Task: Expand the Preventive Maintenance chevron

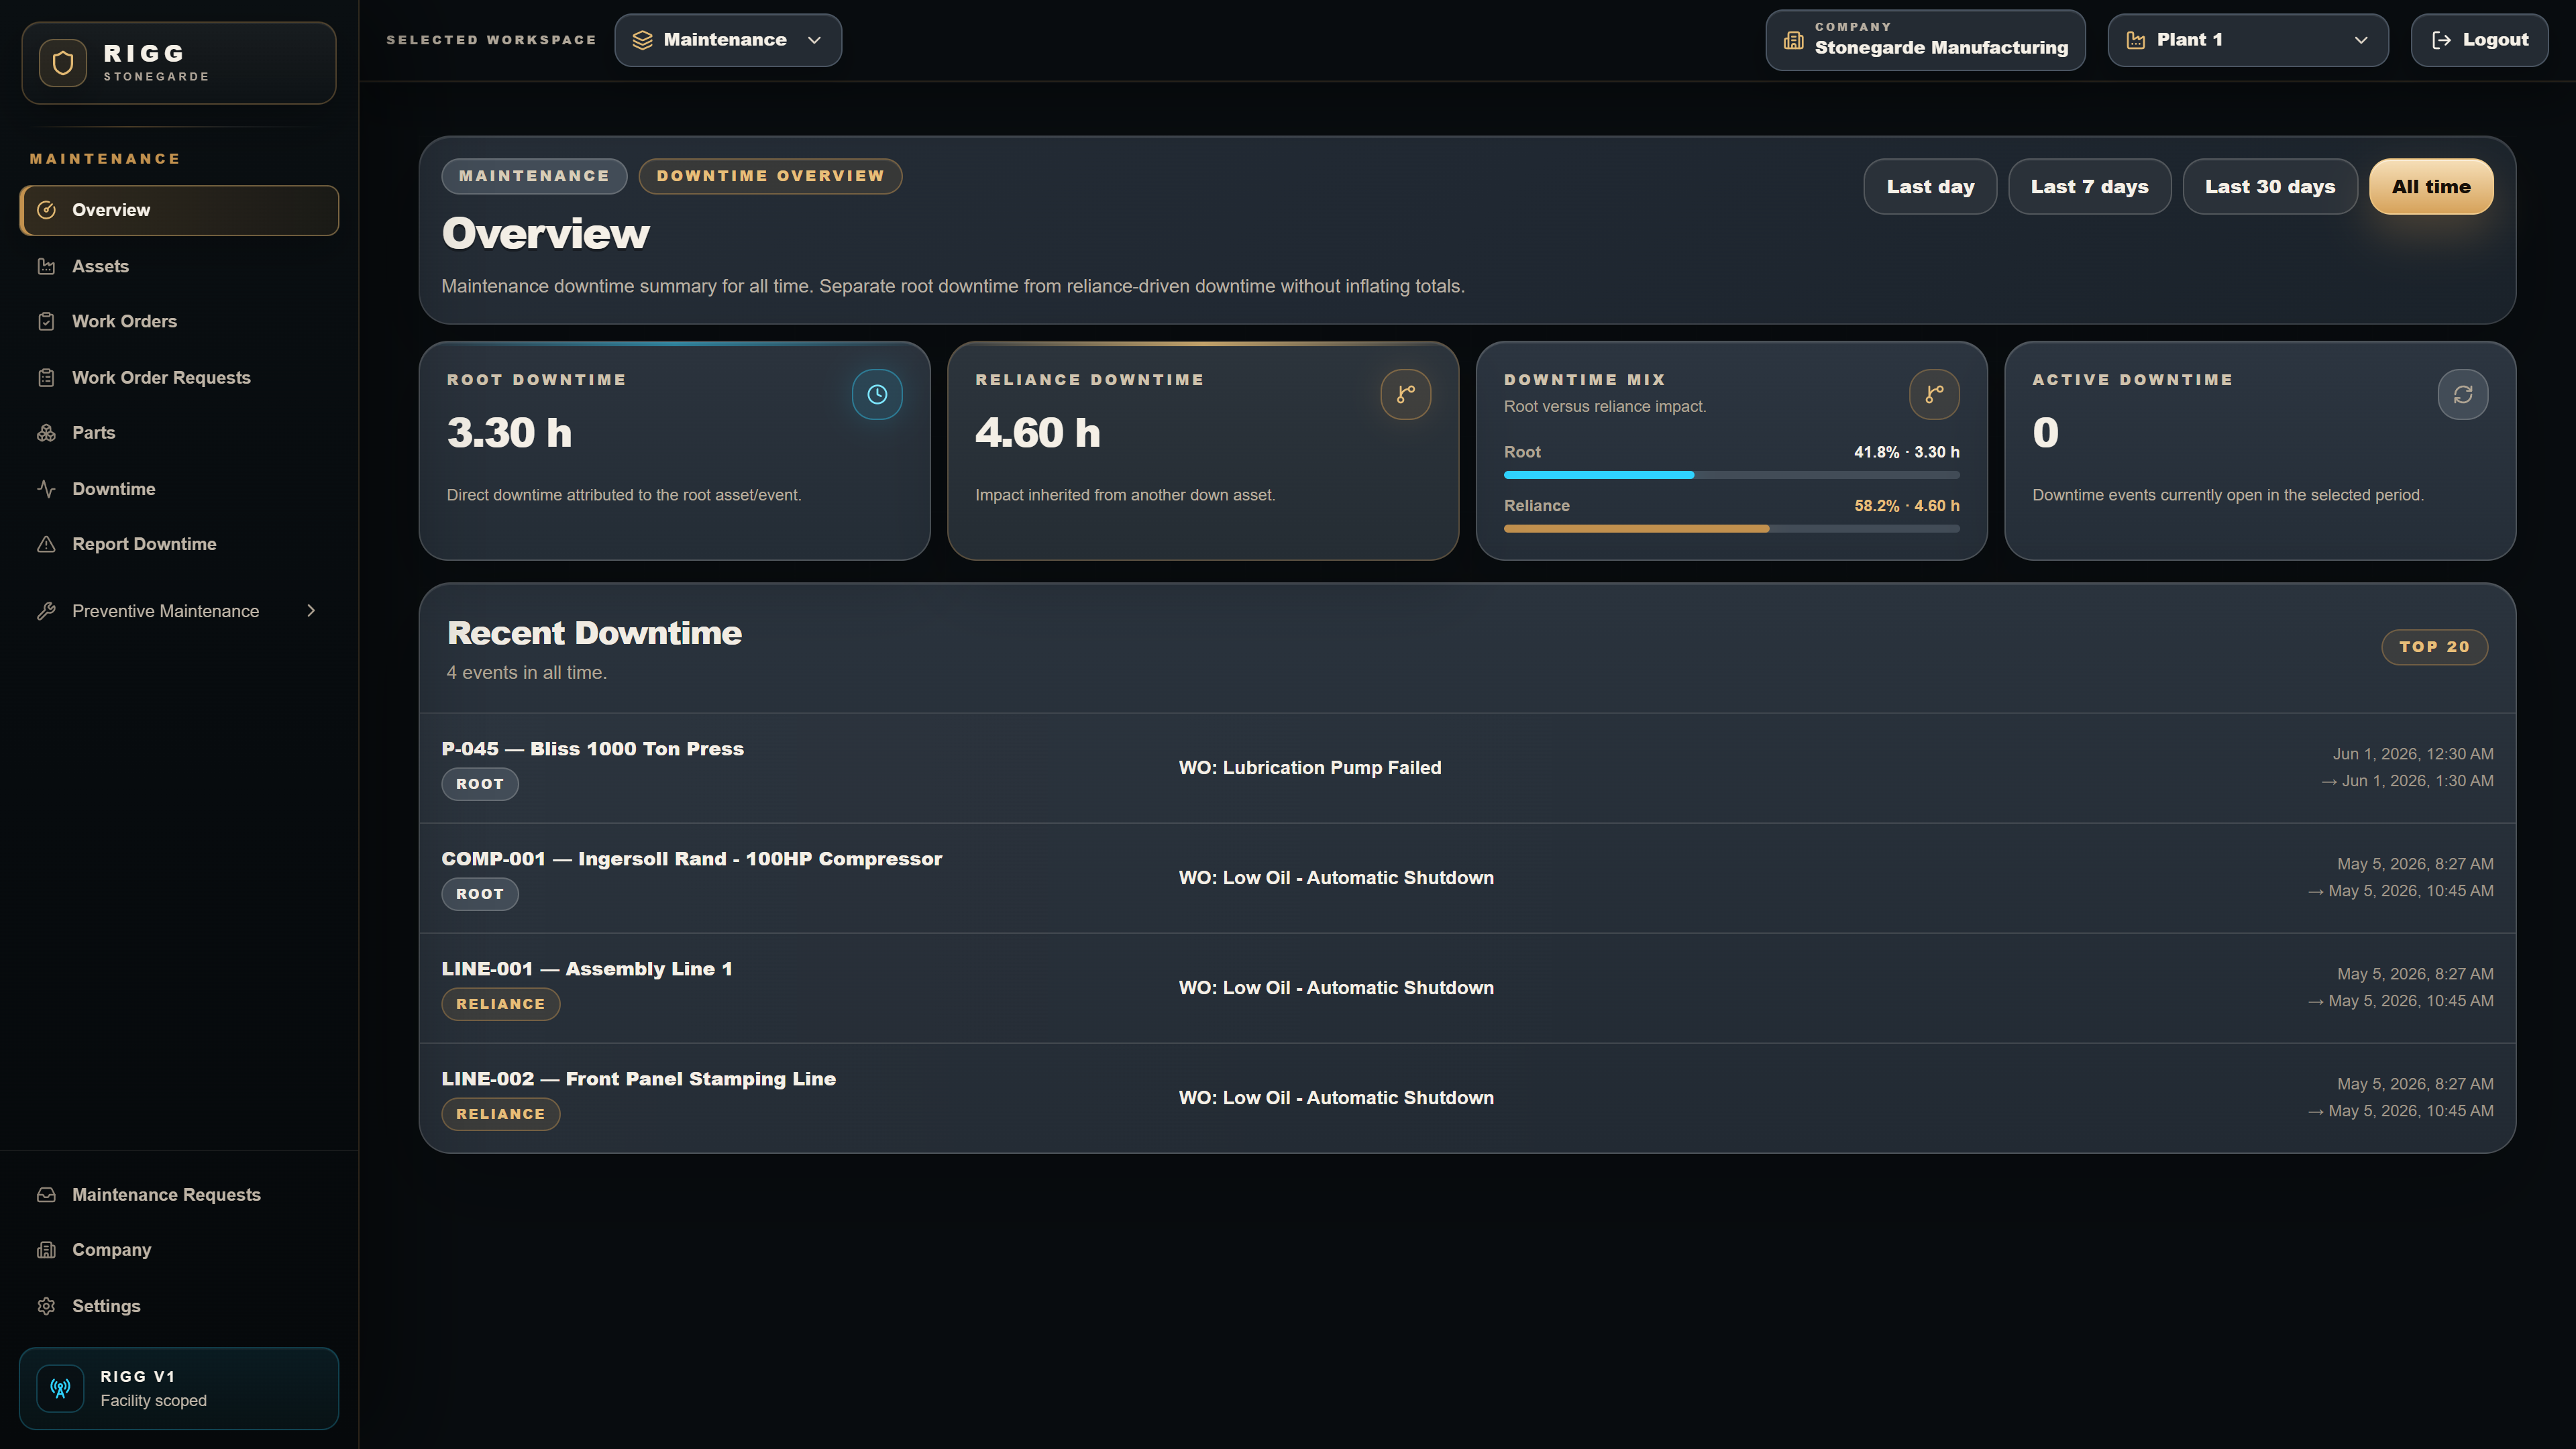Action: [x=311, y=611]
